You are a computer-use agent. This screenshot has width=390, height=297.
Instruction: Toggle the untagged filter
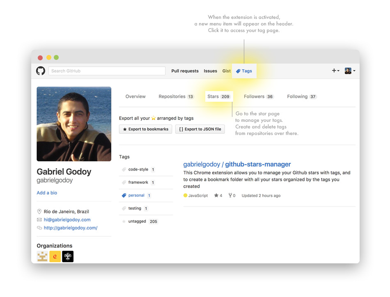[138, 221]
